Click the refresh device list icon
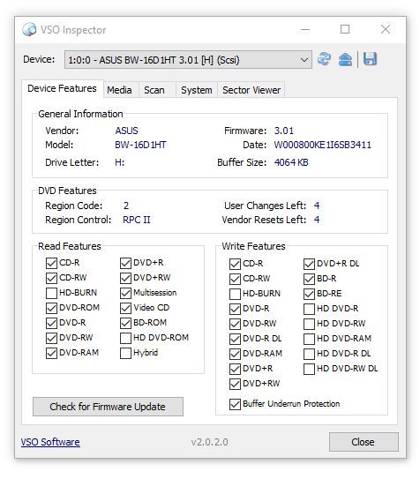Image resolution: width=420 pixels, height=479 pixels. click(x=324, y=59)
